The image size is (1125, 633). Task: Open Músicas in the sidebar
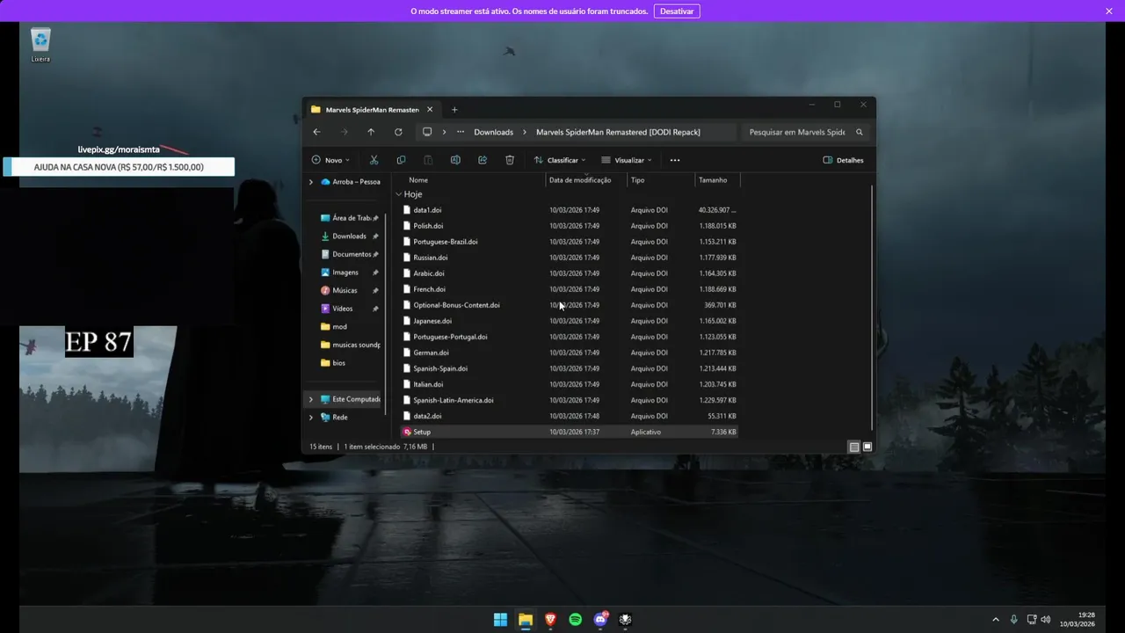point(349,290)
